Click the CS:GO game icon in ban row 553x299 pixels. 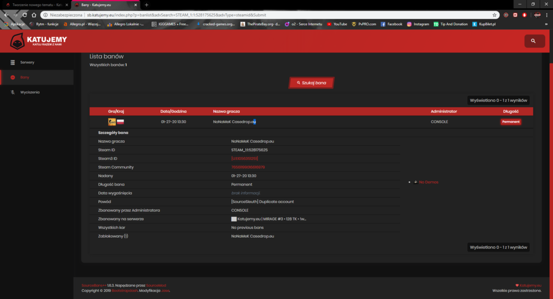pos(112,122)
